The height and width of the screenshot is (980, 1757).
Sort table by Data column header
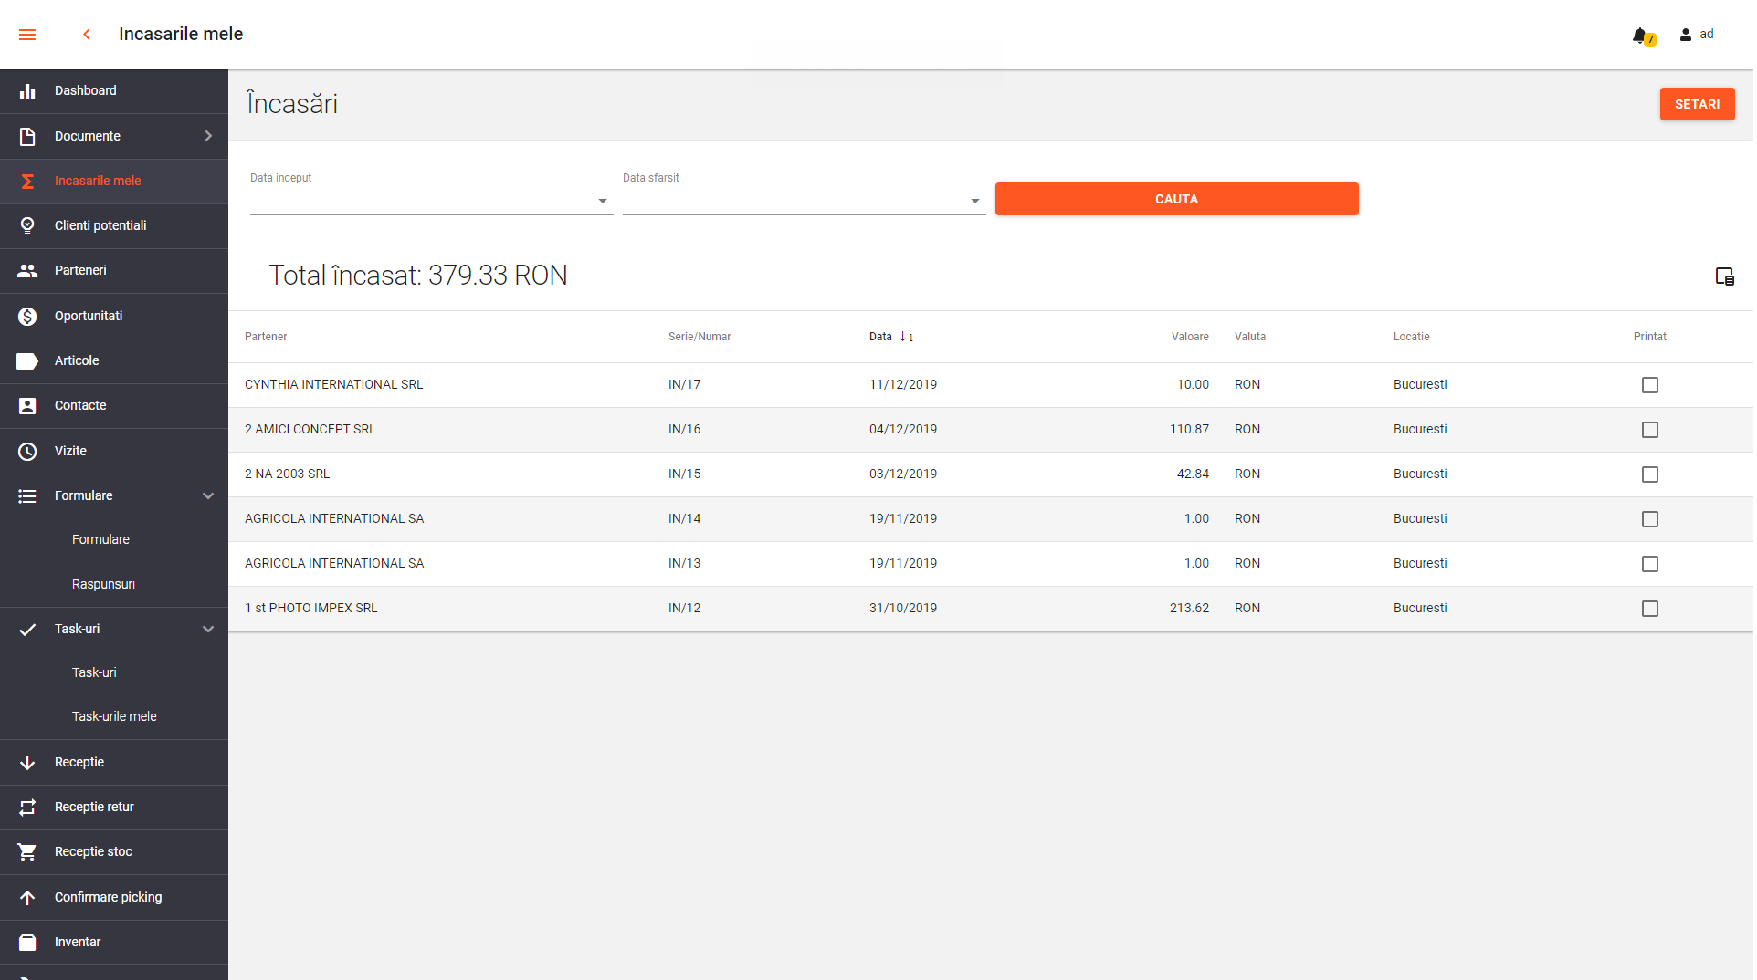(880, 337)
